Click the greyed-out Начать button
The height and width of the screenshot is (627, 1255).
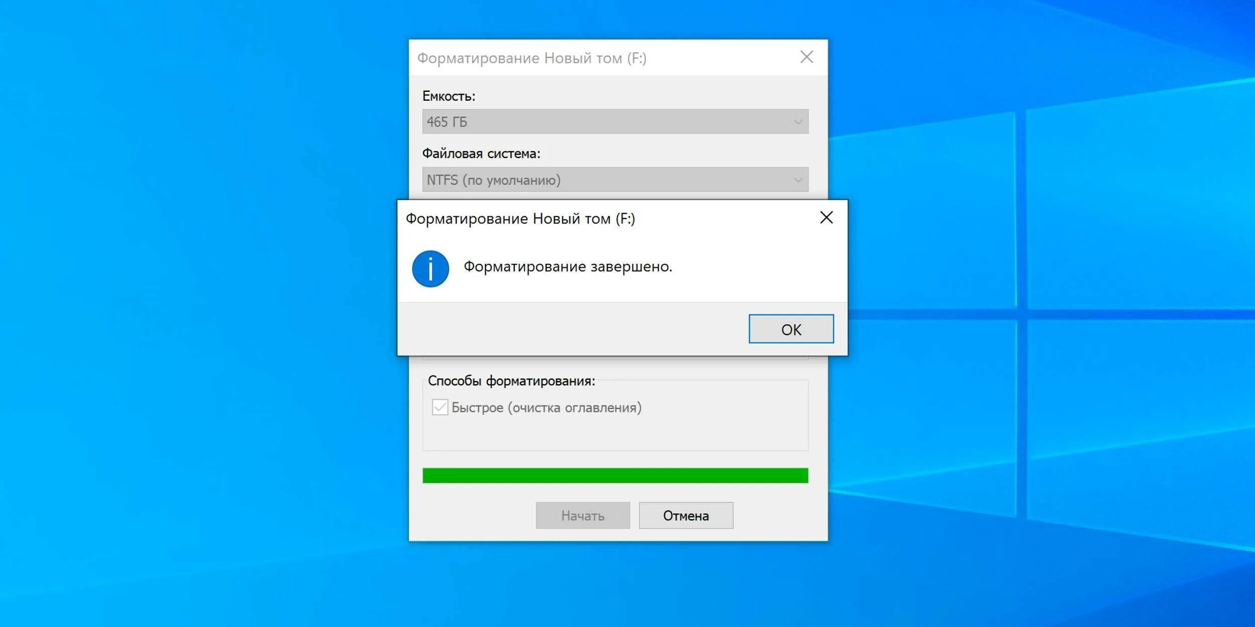click(x=582, y=515)
